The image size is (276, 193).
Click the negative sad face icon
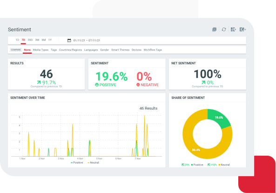coord(138,85)
